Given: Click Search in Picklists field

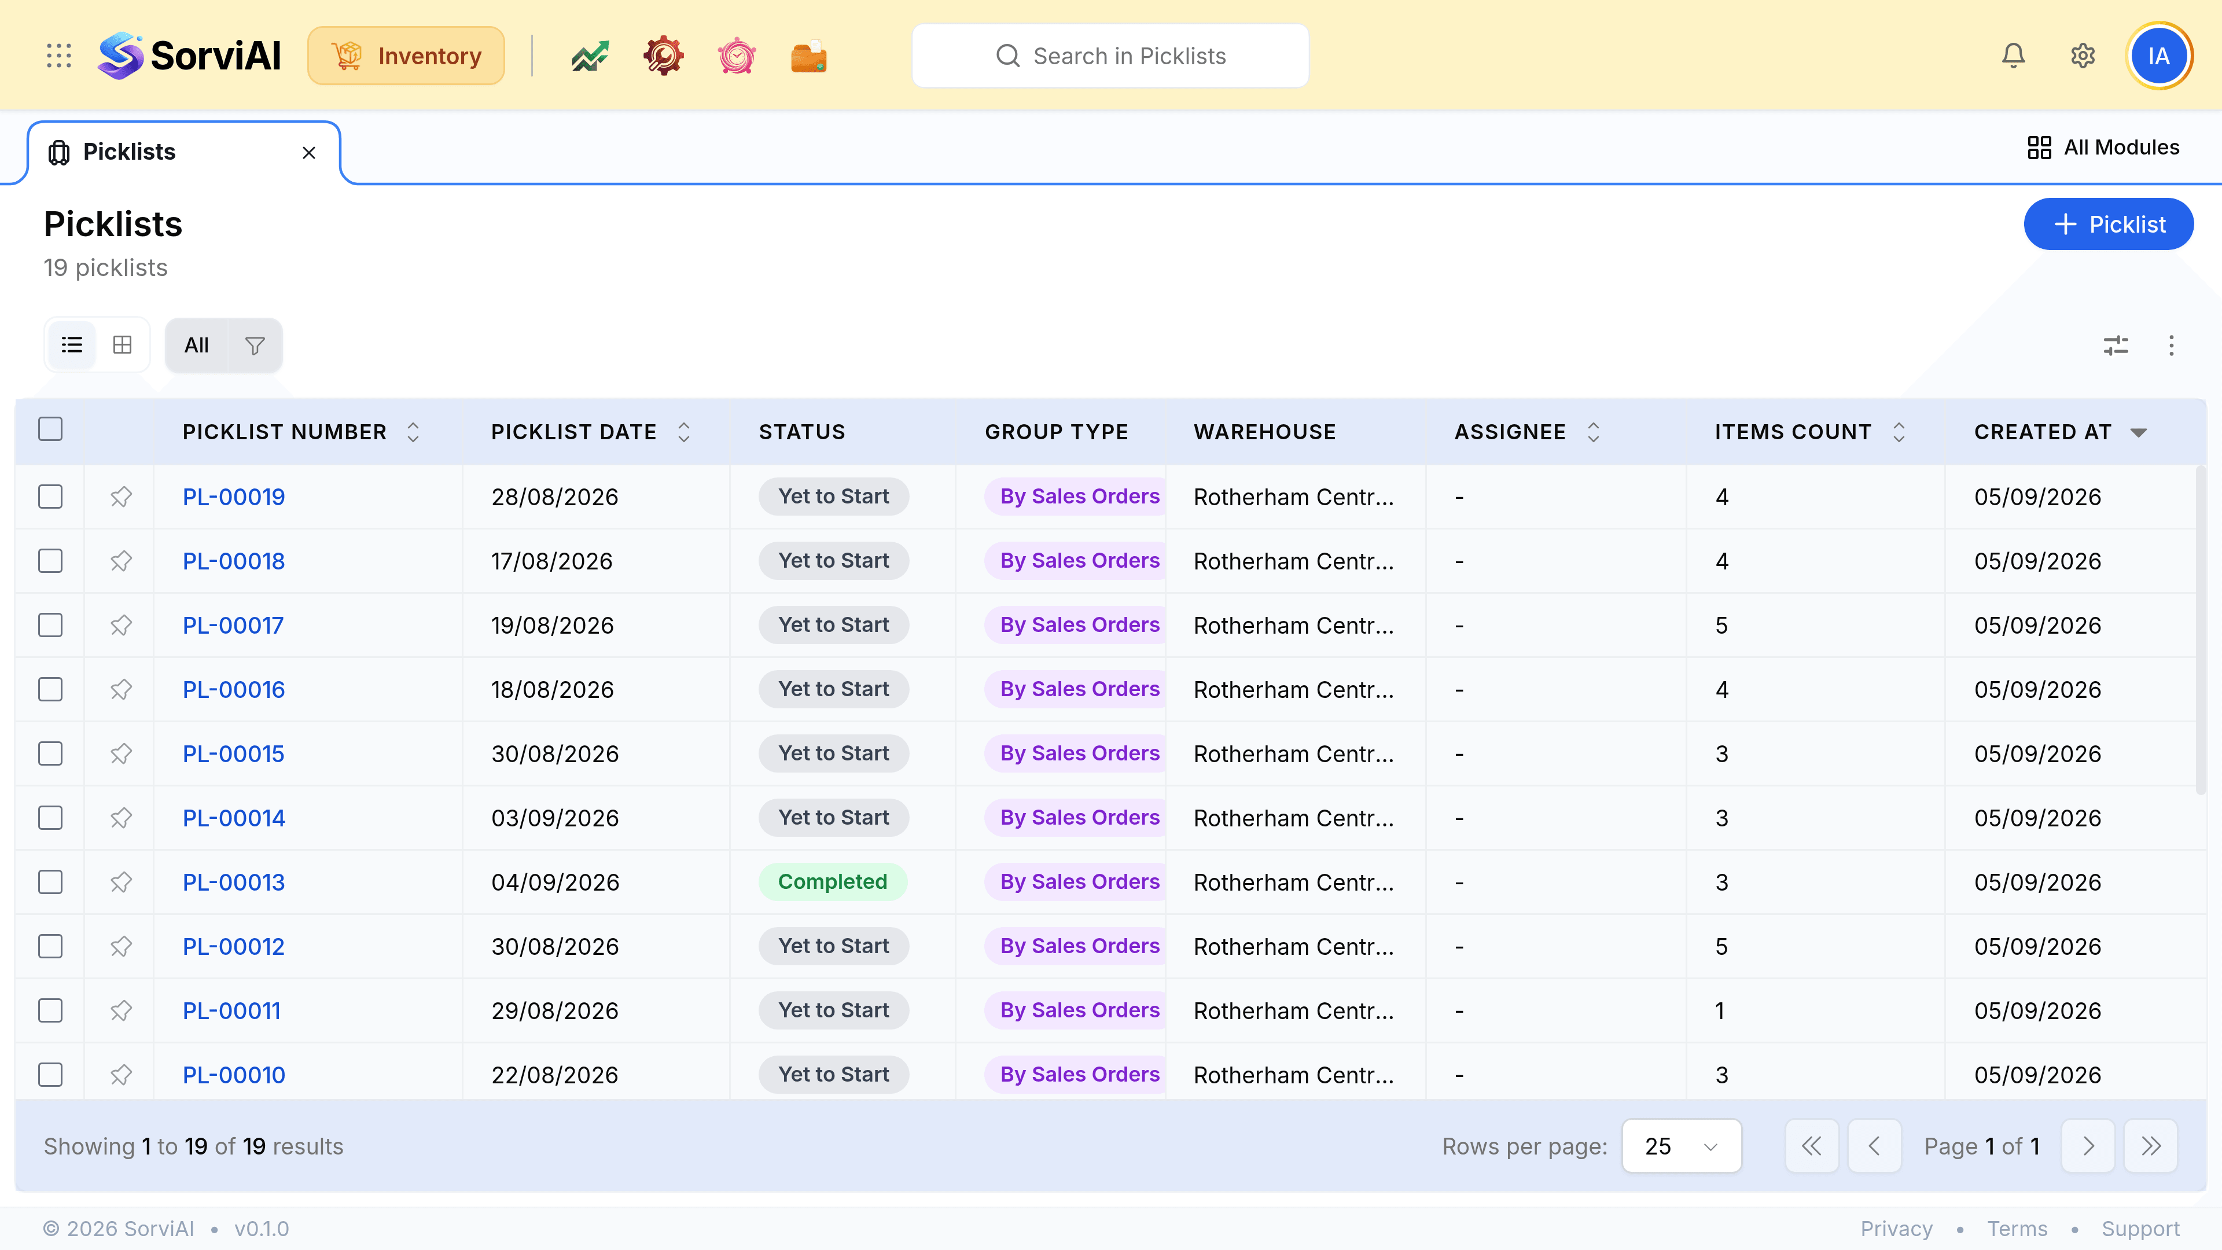Looking at the screenshot, I should [1110, 56].
